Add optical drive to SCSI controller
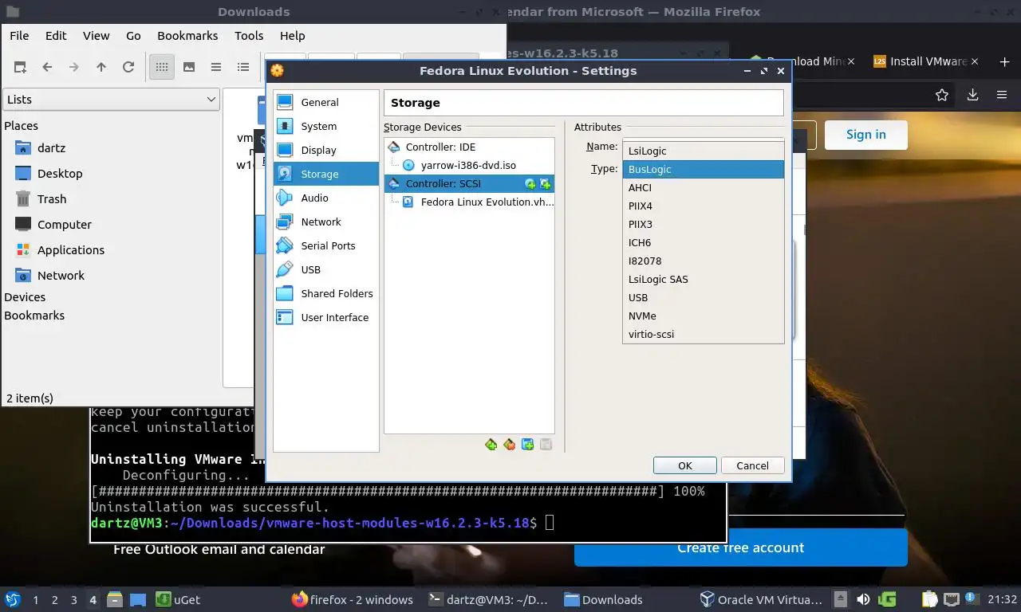This screenshot has width=1021, height=612. click(530, 184)
